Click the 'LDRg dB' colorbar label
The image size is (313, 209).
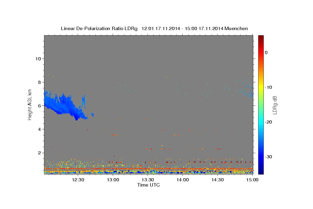(274, 105)
